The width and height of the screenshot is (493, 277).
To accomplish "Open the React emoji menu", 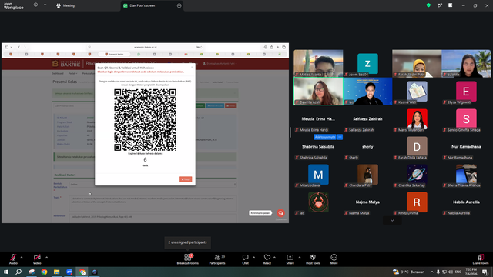I will [267, 259].
